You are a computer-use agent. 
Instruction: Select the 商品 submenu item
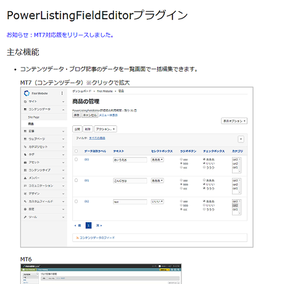(31, 124)
